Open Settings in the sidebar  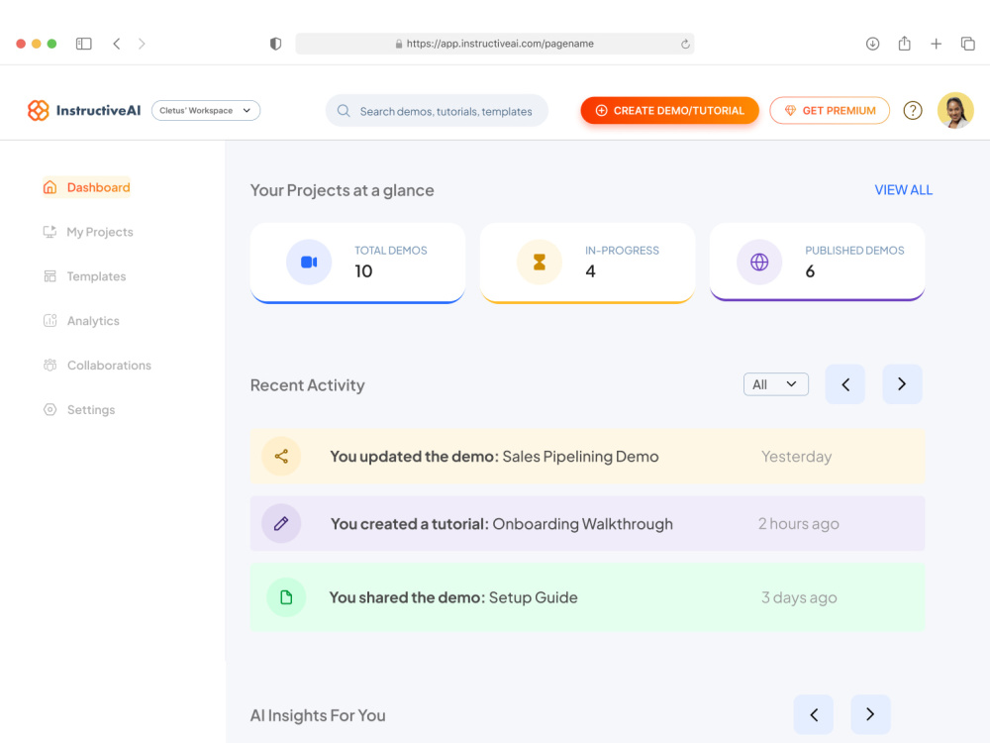[x=79, y=409]
